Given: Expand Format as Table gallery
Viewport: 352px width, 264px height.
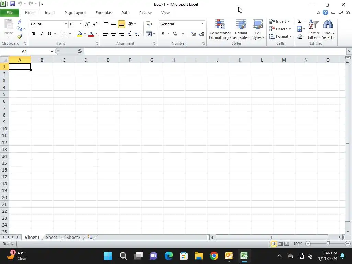Looking at the screenshot, I should coord(241,29).
